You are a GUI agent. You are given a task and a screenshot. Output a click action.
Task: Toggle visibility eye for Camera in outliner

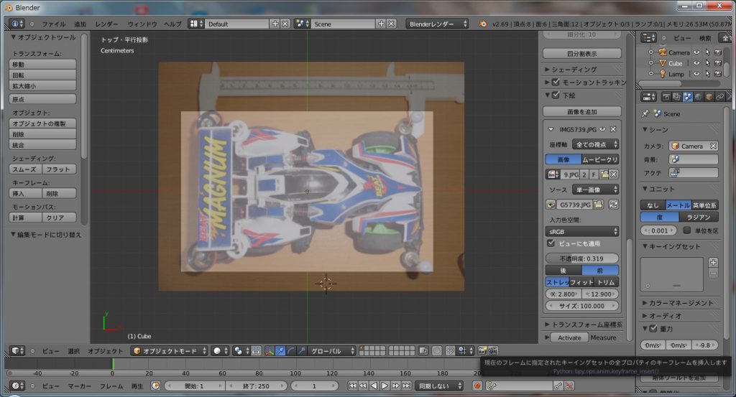pos(697,52)
